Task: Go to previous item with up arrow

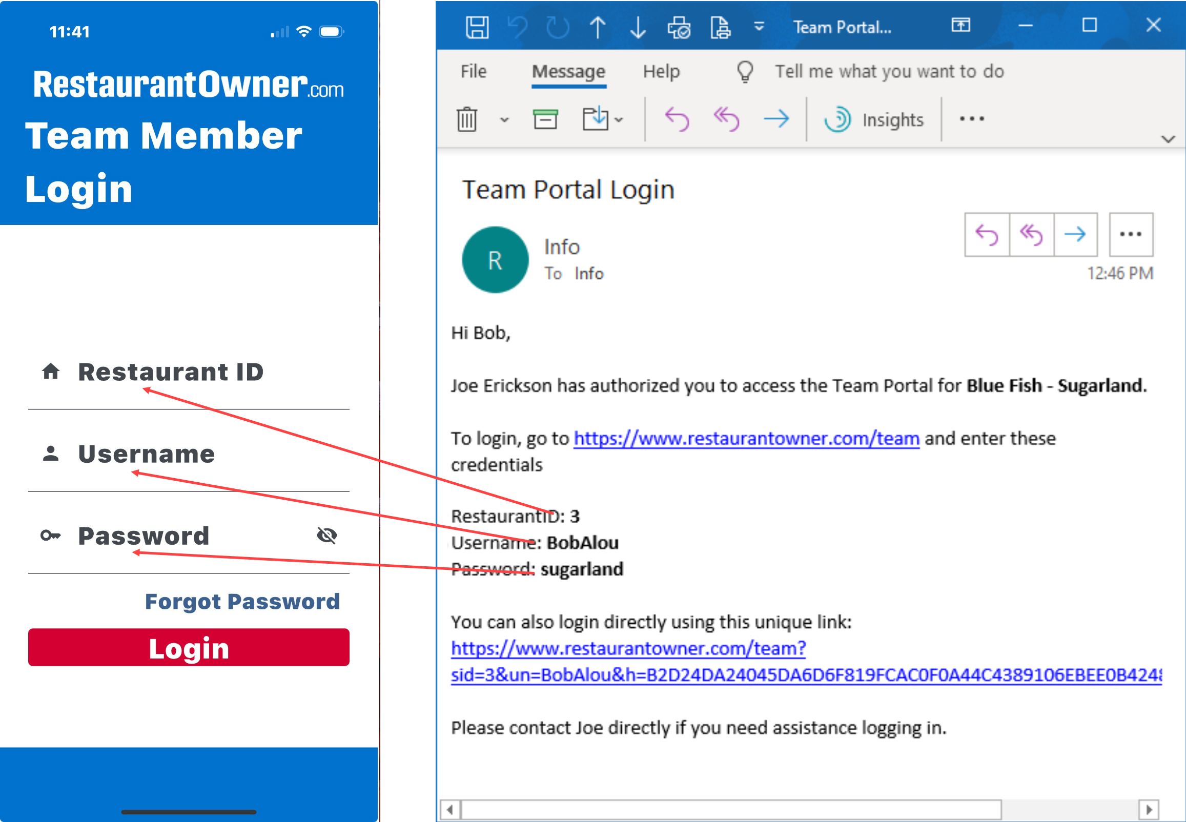Action: (598, 27)
